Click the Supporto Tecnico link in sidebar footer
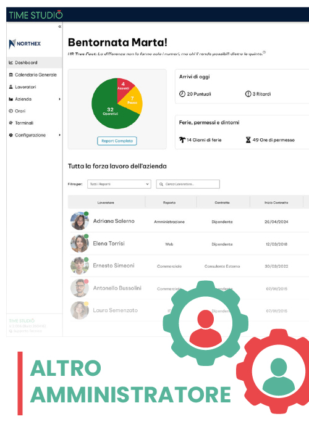Image resolution: width=309 pixels, height=432 pixels. coord(26,331)
